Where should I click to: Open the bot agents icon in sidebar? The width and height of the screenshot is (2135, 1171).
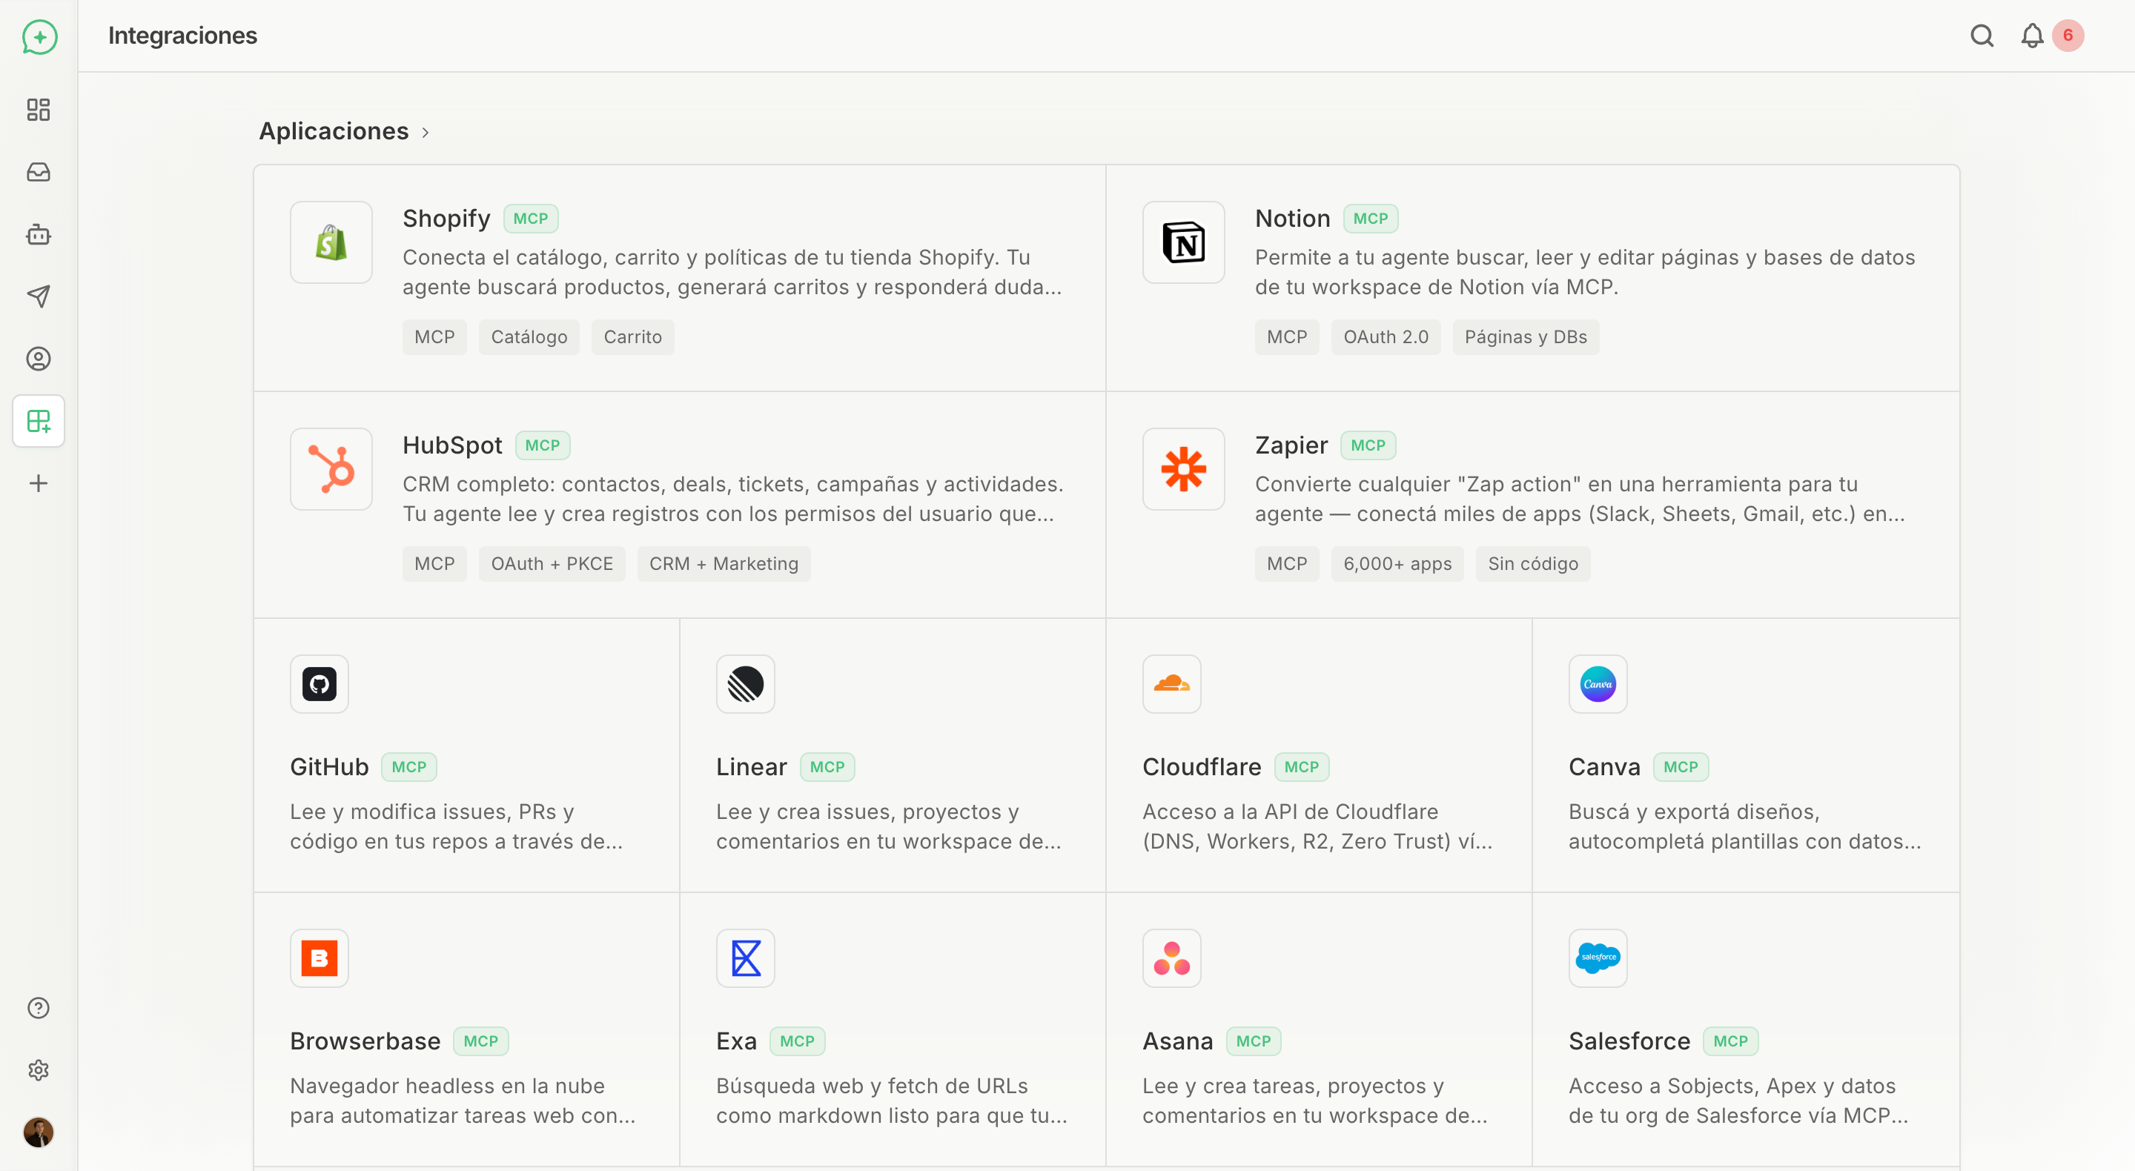[x=38, y=233]
